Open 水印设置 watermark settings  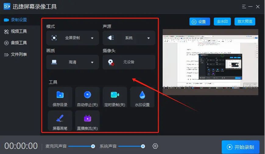(x=142, y=97)
